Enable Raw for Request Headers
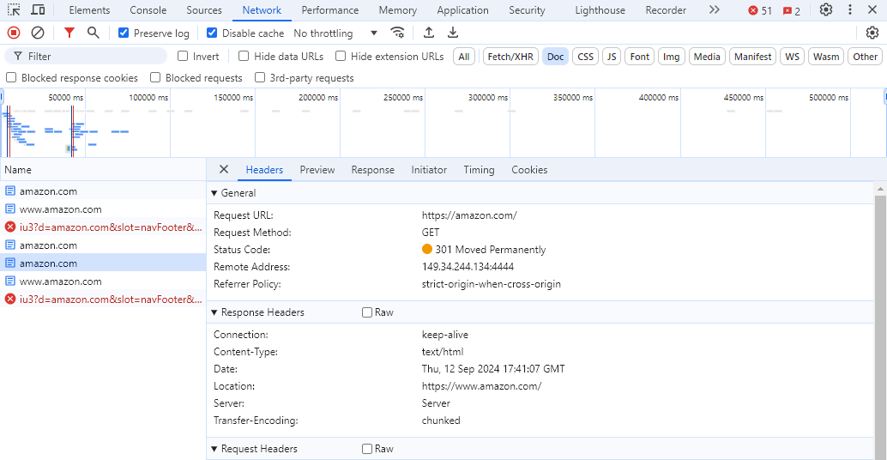Screen dimensions: 887x460 click(367, 449)
